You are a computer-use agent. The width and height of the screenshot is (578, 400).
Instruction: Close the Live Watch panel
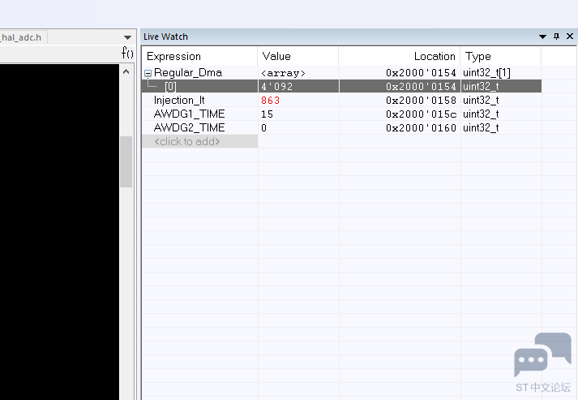pos(570,37)
